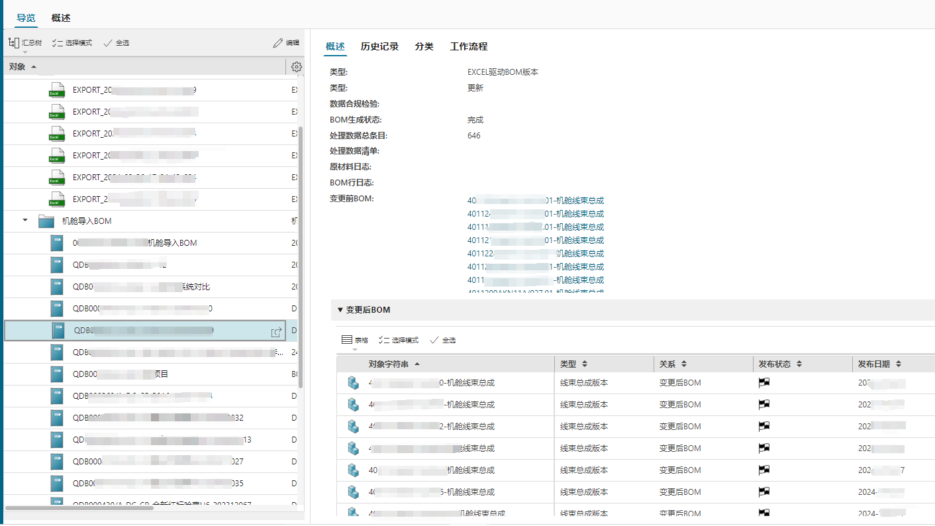Click the 646 处理数据总条目 value
Viewport: 935px width, 526px height.
tap(473, 136)
